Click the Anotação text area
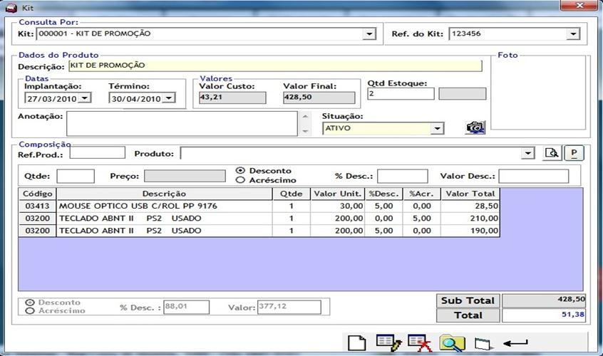 (x=182, y=124)
